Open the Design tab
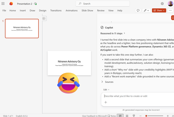174x117 pixels. [43, 10]
